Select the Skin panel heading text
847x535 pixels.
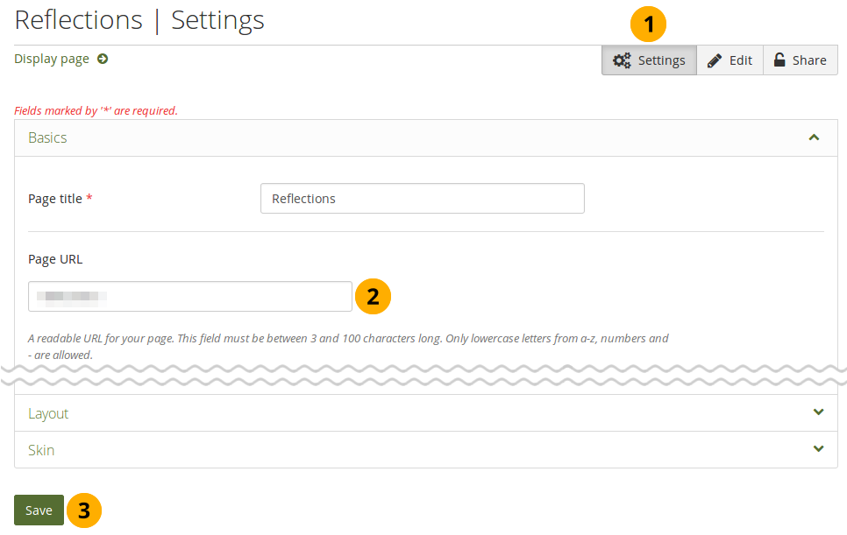coord(41,450)
